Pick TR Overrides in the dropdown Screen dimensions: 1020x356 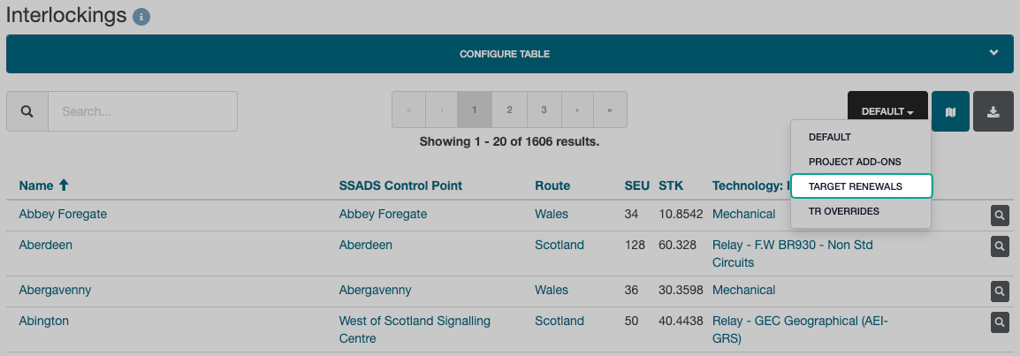[x=844, y=211]
